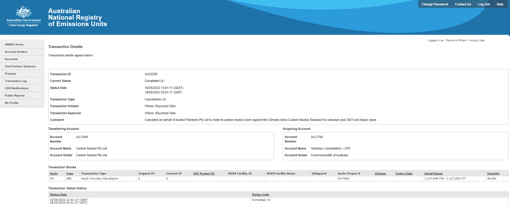The image size is (510, 205).
Task: Sort transaction blocks by Type column
Action: (x=69, y=173)
